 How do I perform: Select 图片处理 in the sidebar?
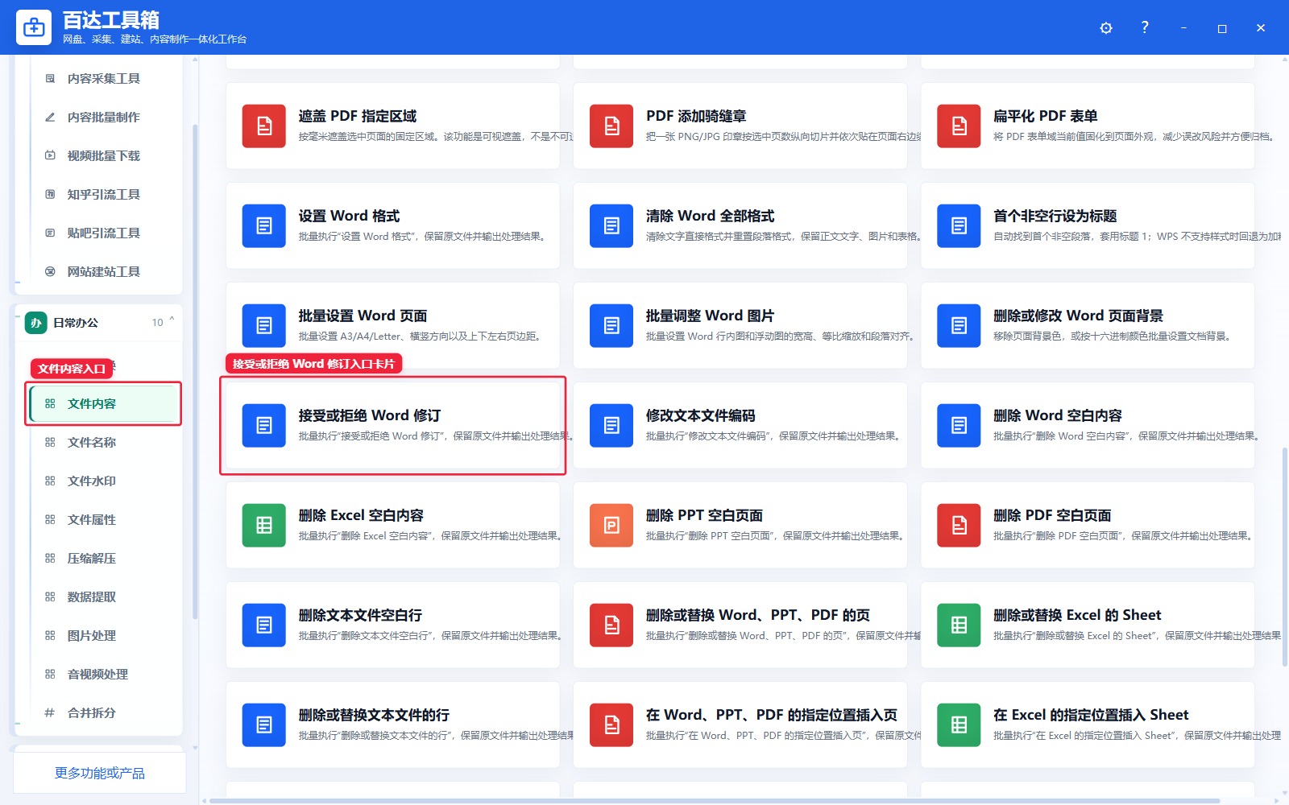(x=103, y=635)
